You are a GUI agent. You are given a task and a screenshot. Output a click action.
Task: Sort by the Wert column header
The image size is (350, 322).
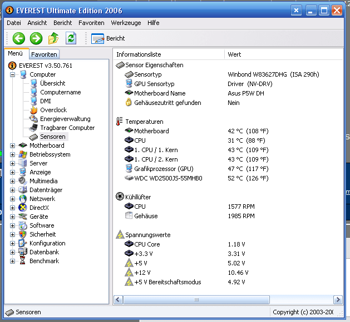(x=284, y=54)
